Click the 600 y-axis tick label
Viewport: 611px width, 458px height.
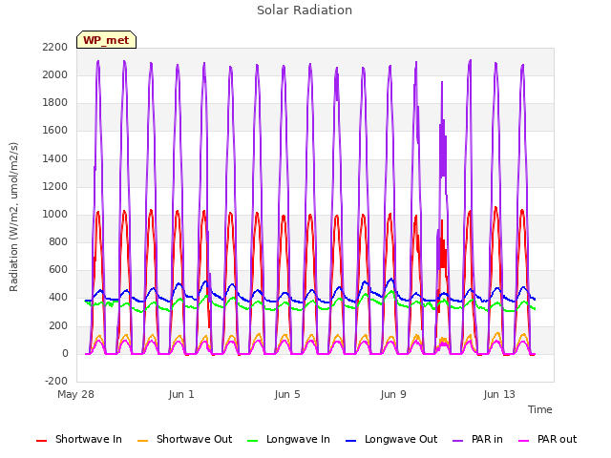[58, 269]
